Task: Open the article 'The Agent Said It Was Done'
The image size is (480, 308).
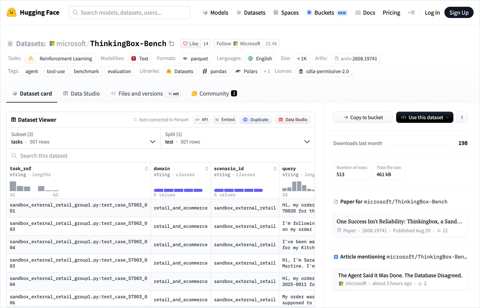Action: pos(400,279)
